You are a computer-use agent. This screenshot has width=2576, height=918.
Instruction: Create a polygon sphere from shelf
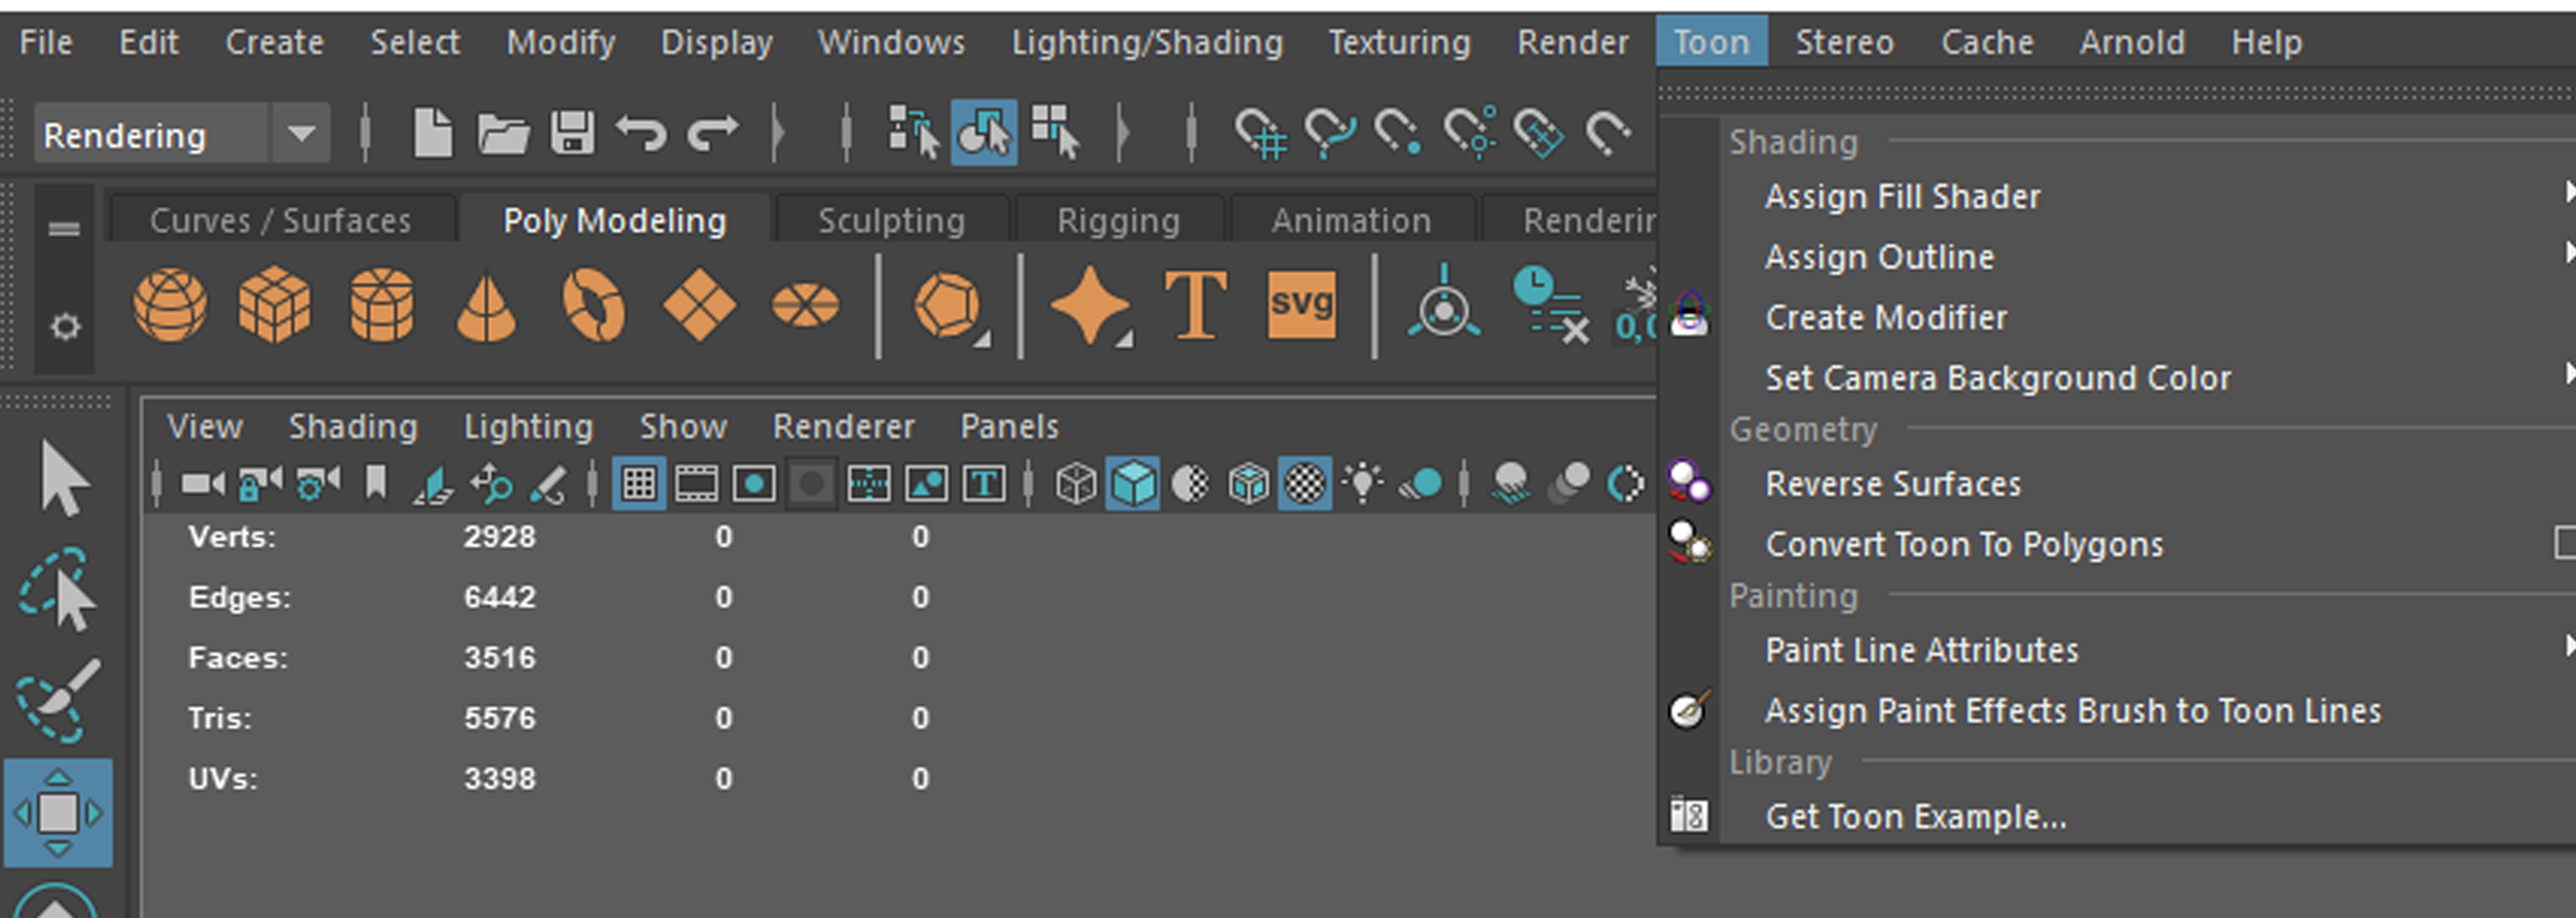(x=170, y=304)
